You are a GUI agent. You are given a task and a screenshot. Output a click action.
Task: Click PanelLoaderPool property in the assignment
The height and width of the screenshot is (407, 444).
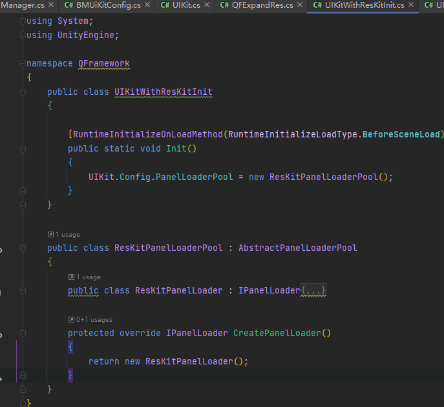coord(195,177)
